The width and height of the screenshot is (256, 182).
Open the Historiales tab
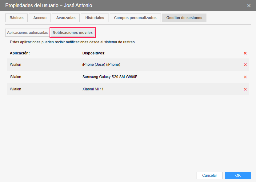[x=95, y=18]
